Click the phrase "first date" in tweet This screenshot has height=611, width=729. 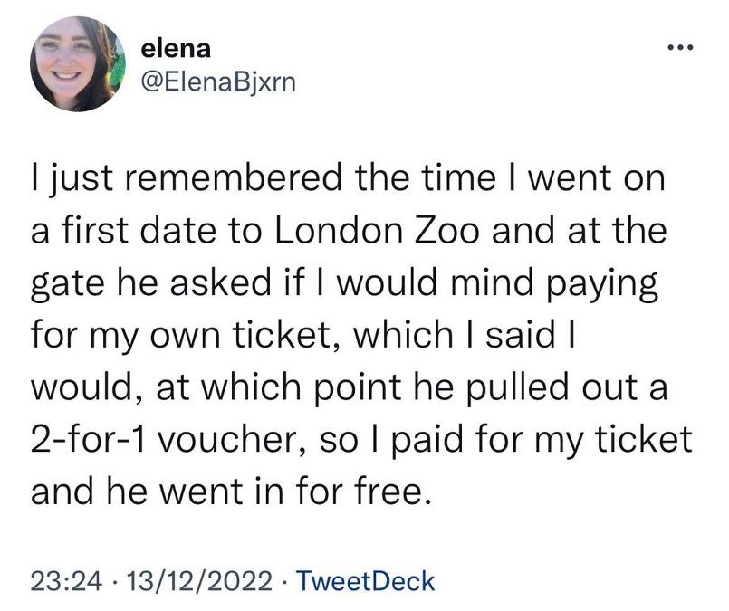(122, 229)
